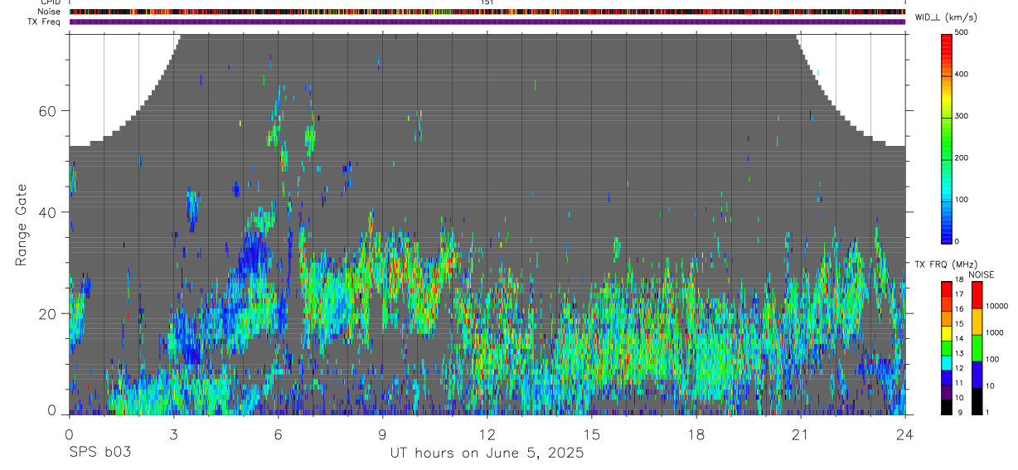The image size is (1018, 470).
Task: Click the red swatch in NOISE legend
Action: pyautogui.click(x=976, y=295)
